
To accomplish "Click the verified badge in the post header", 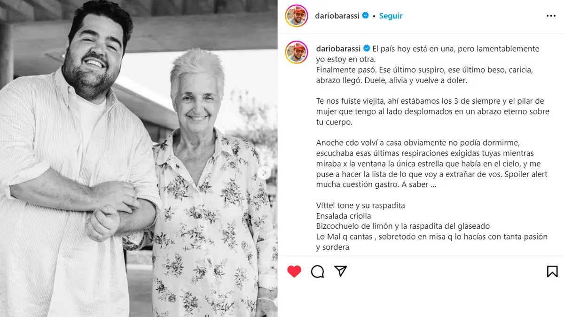I will [365, 15].
